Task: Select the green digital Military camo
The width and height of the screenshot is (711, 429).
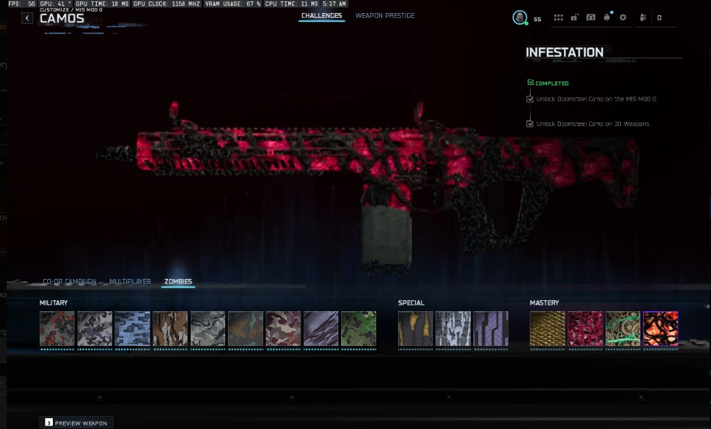Action: coord(359,329)
